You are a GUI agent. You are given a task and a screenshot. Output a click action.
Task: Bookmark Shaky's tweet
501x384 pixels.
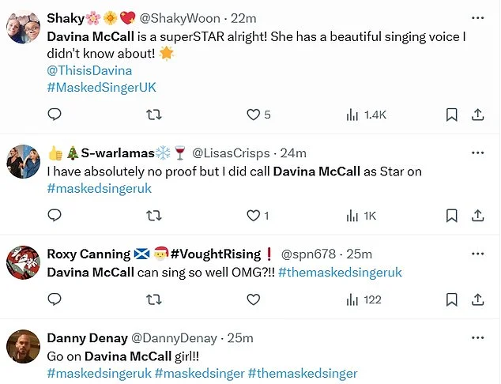pos(451,115)
